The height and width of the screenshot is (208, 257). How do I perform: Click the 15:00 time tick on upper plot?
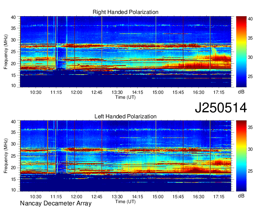[x=158, y=92]
